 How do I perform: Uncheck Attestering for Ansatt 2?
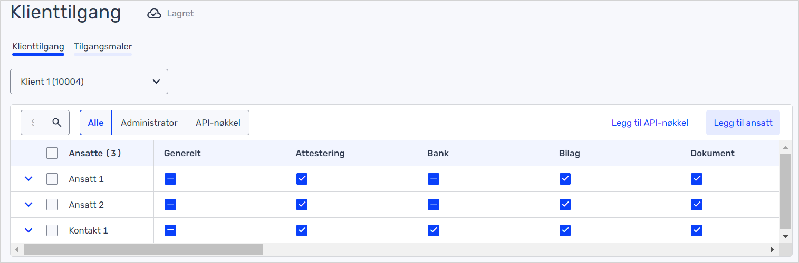[x=302, y=205]
